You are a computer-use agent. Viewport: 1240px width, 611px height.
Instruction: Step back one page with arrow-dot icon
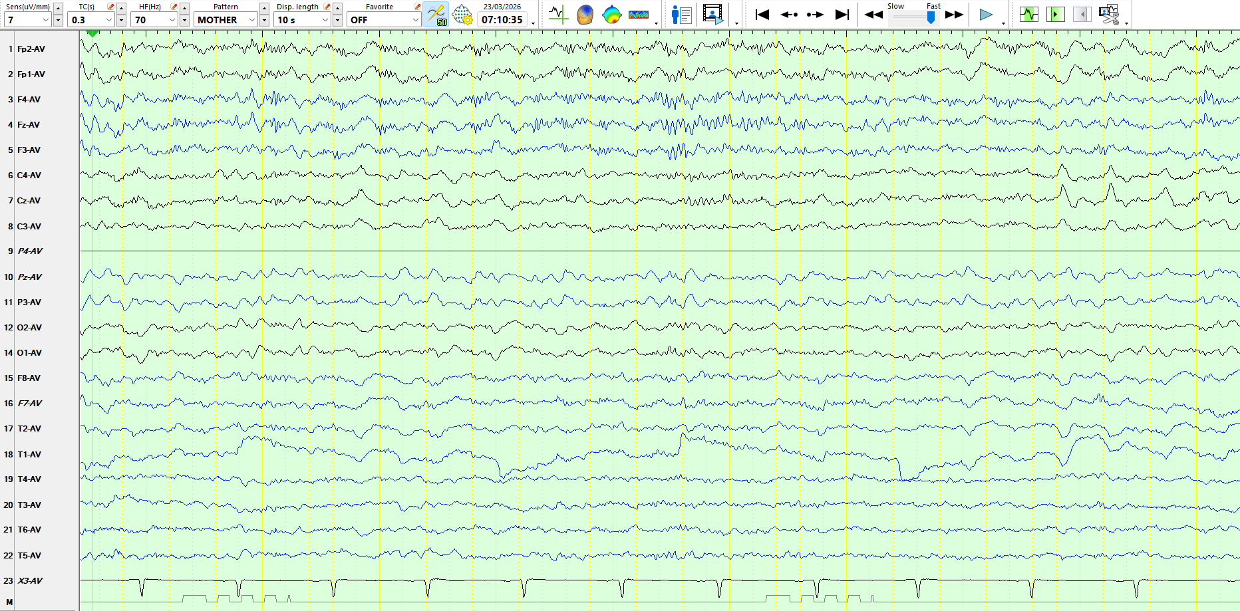point(789,14)
